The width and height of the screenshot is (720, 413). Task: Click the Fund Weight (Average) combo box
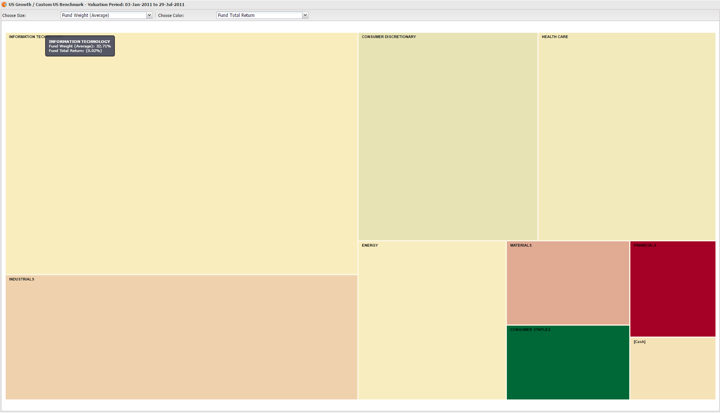pyautogui.click(x=104, y=15)
